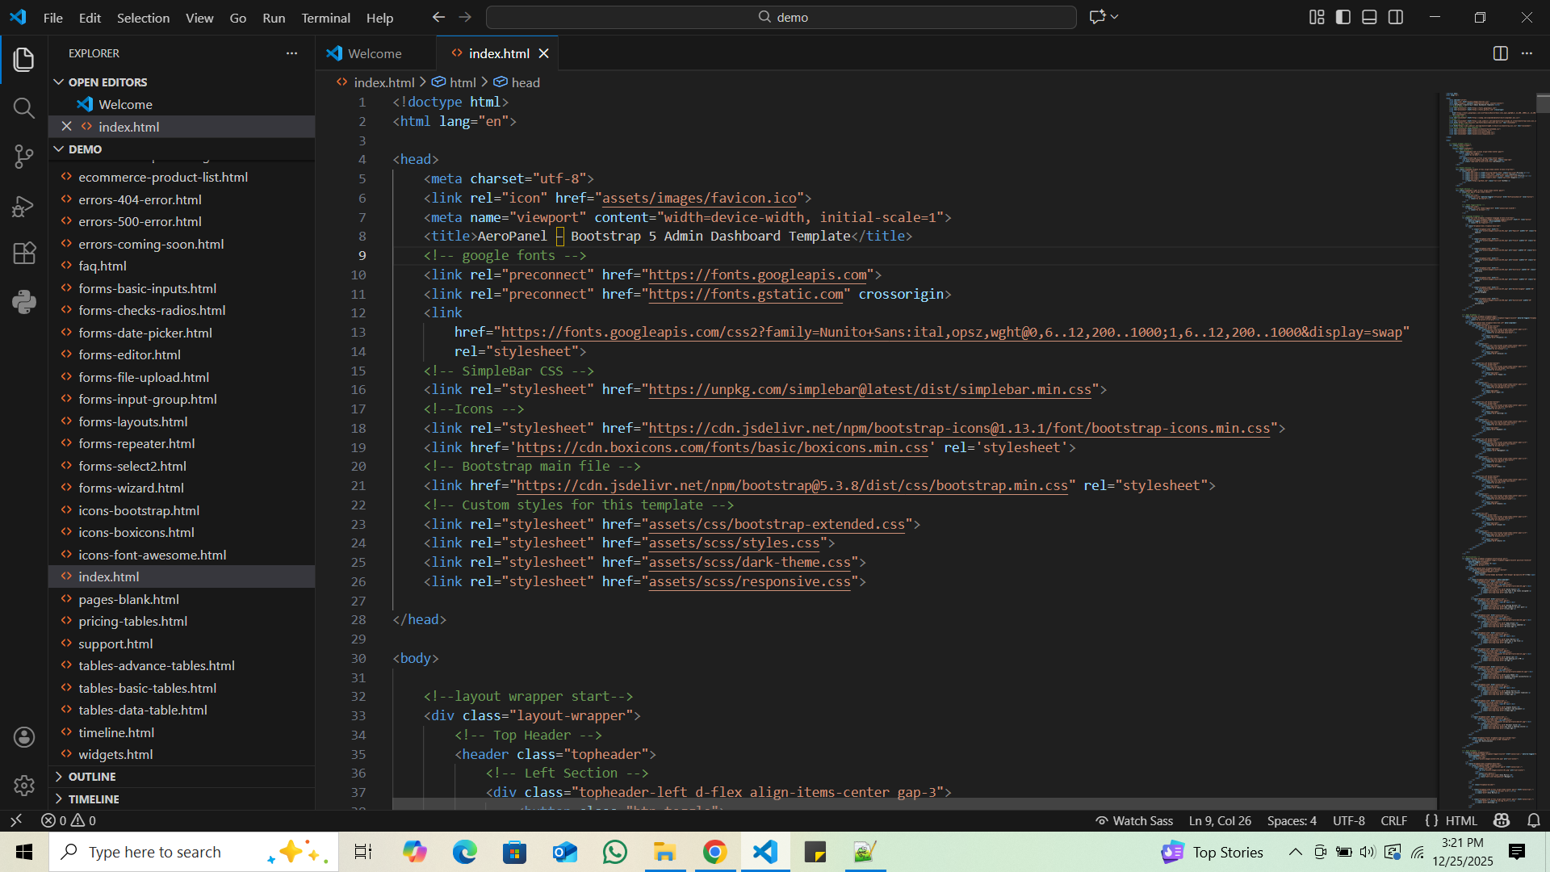
Task: Toggle the secondary side bar
Action: (1396, 17)
